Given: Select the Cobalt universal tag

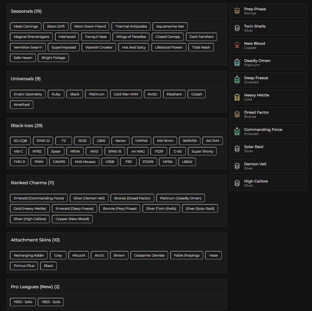Looking at the screenshot, I should 197,94.
